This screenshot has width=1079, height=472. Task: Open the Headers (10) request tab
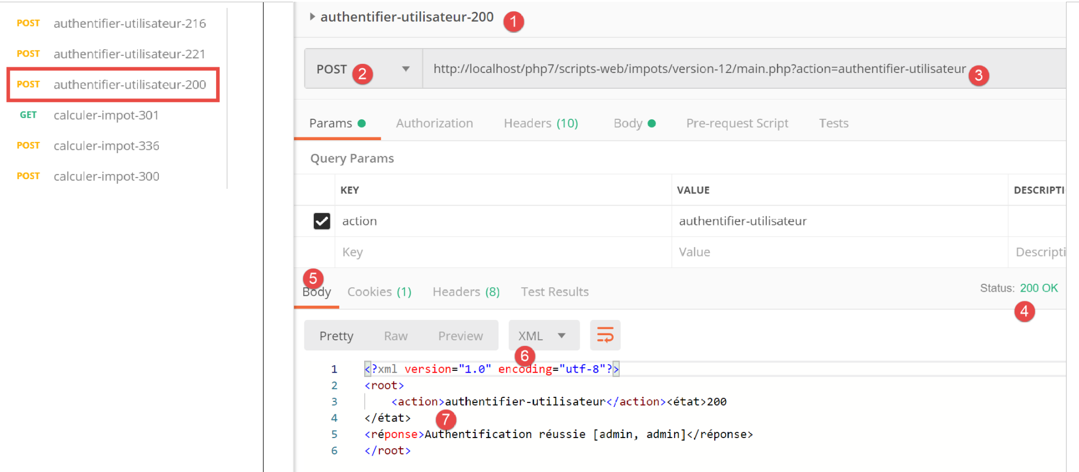[x=540, y=123]
